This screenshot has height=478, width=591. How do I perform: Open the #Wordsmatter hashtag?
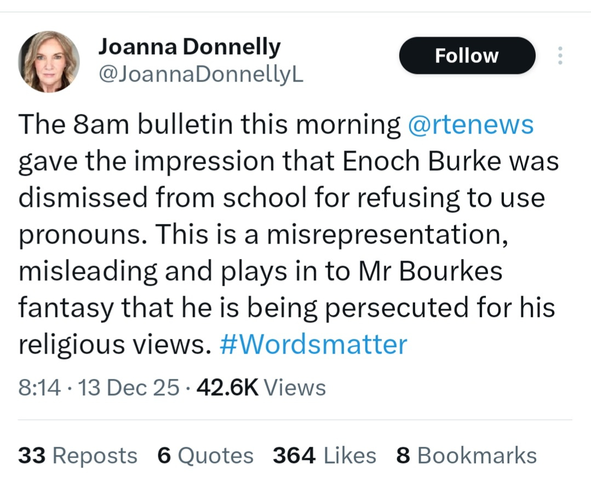coord(313,344)
